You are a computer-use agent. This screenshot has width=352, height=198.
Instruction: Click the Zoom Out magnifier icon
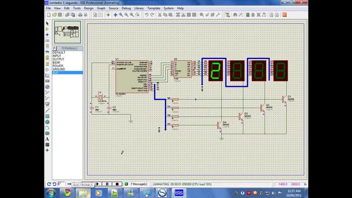(127, 15)
